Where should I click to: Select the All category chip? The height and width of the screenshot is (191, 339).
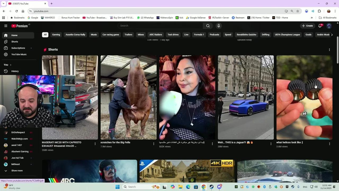(45, 34)
